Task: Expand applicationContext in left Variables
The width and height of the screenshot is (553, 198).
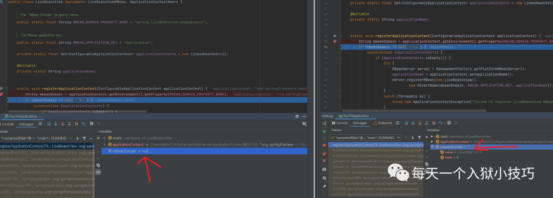Action: (104, 144)
